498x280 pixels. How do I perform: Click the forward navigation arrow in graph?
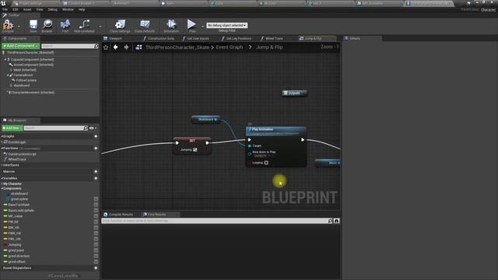pos(126,47)
